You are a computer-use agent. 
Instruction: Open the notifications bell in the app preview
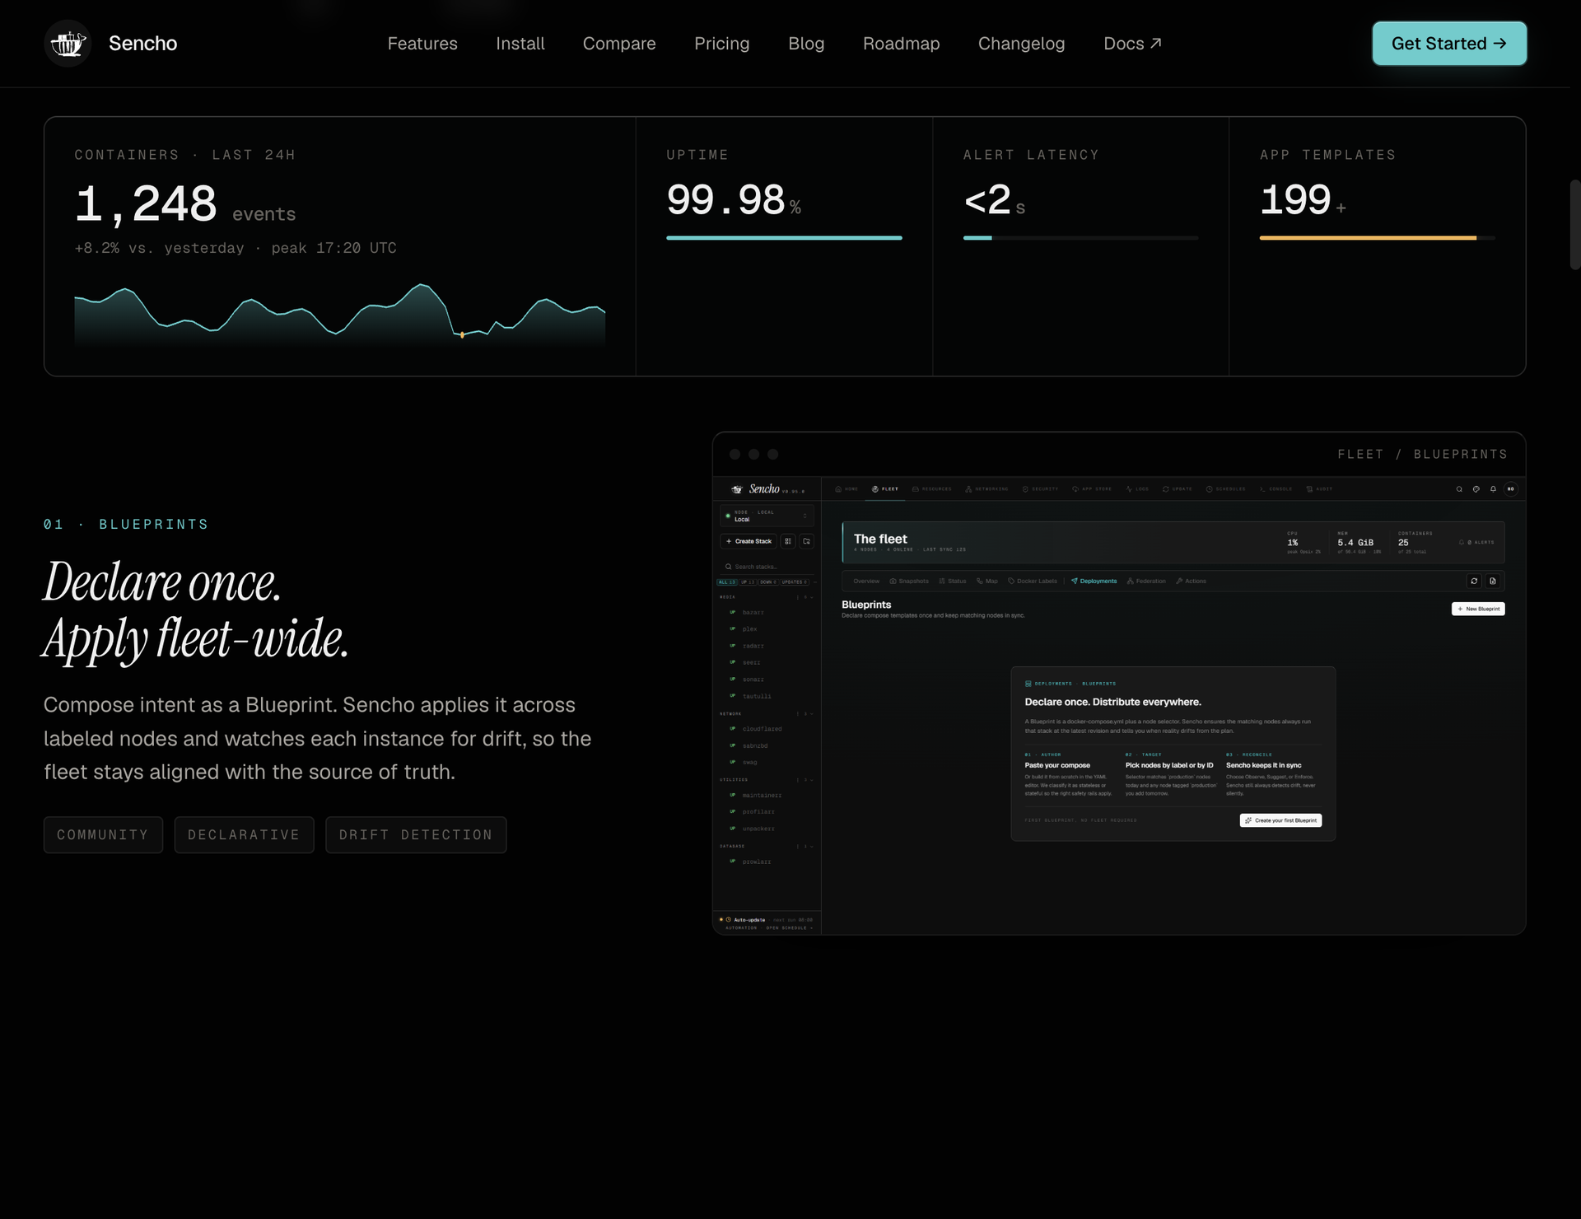click(x=1493, y=489)
